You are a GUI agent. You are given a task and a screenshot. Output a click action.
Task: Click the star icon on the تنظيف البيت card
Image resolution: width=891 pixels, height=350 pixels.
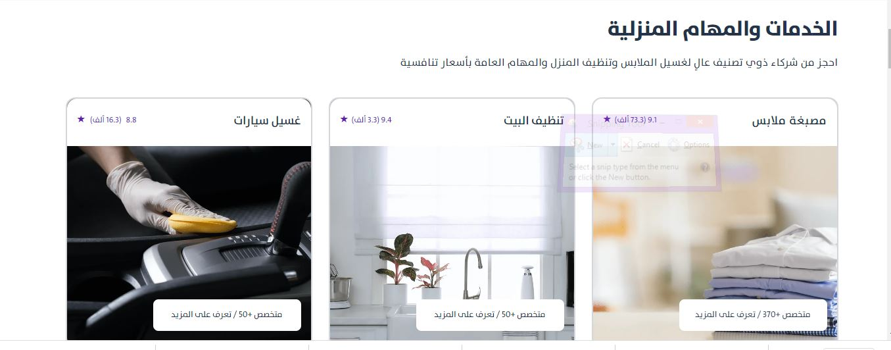(344, 119)
